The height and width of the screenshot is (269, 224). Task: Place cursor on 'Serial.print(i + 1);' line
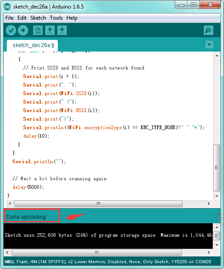pos(51,76)
